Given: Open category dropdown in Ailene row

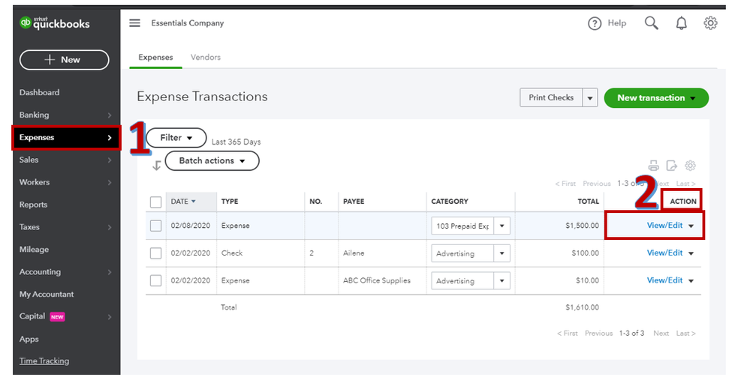Looking at the screenshot, I should [x=502, y=253].
